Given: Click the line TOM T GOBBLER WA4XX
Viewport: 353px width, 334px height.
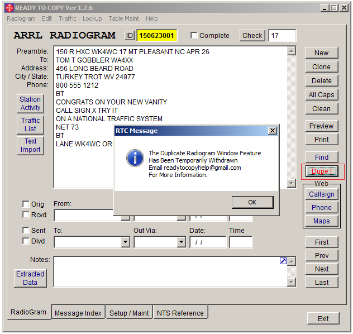Looking at the screenshot, I should point(94,60).
